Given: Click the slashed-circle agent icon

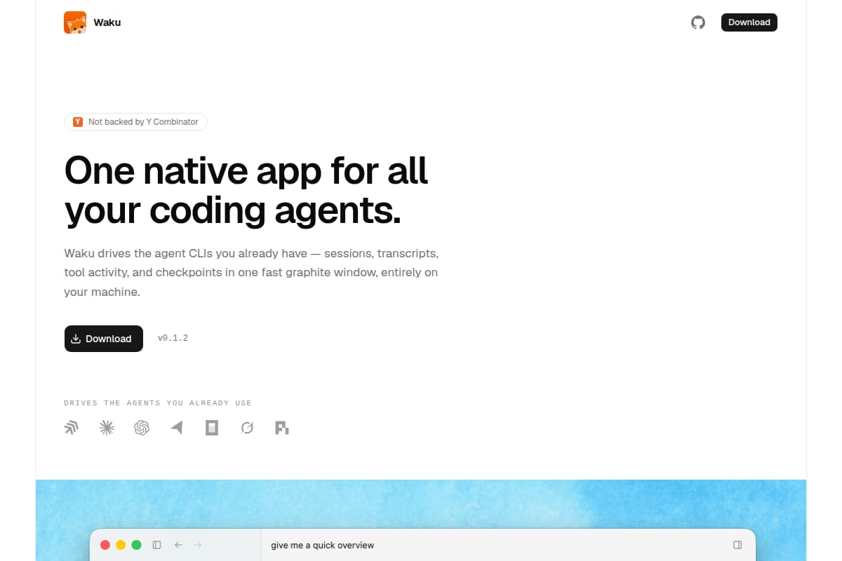Looking at the screenshot, I should (x=247, y=428).
